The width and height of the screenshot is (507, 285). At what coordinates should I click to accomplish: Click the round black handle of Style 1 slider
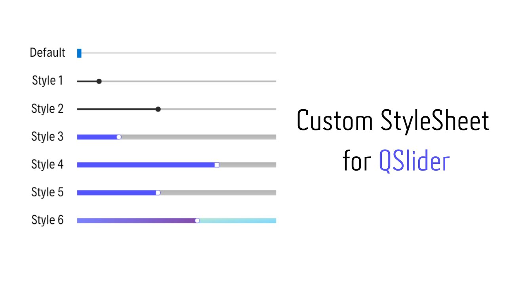coord(99,81)
